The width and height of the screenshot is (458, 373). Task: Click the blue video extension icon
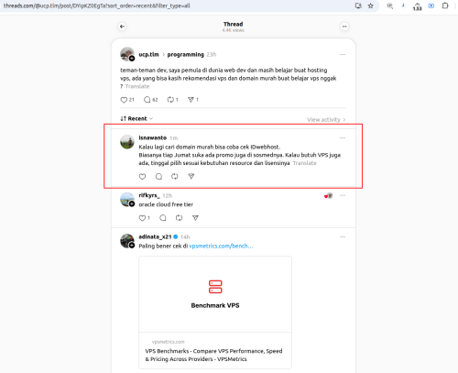(x=431, y=5)
